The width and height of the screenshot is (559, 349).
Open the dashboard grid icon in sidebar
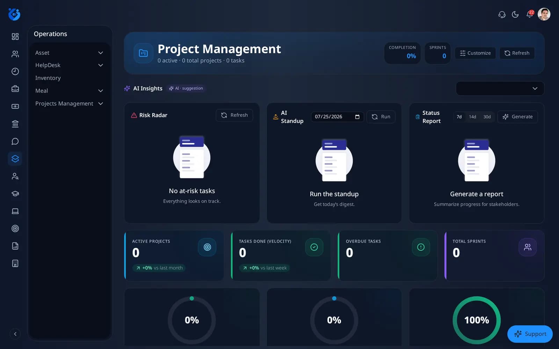point(15,37)
